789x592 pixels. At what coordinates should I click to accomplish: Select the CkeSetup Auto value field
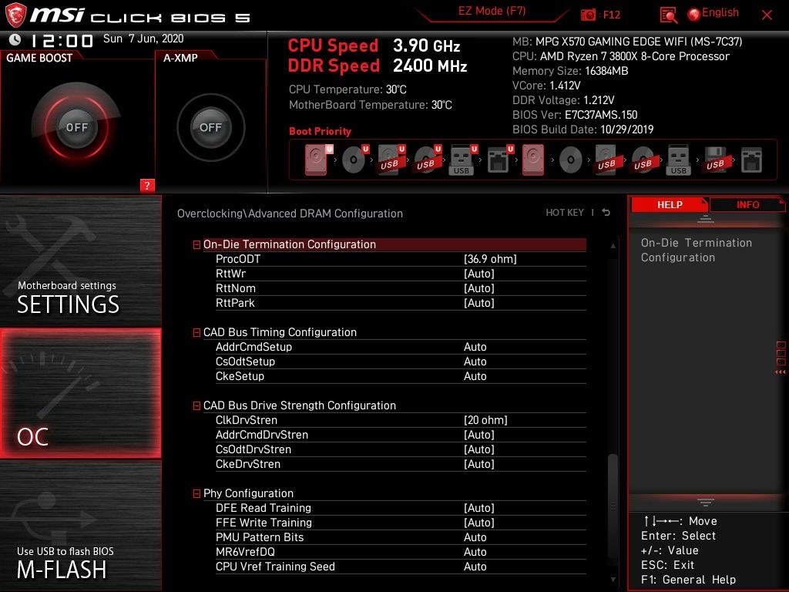point(475,375)
